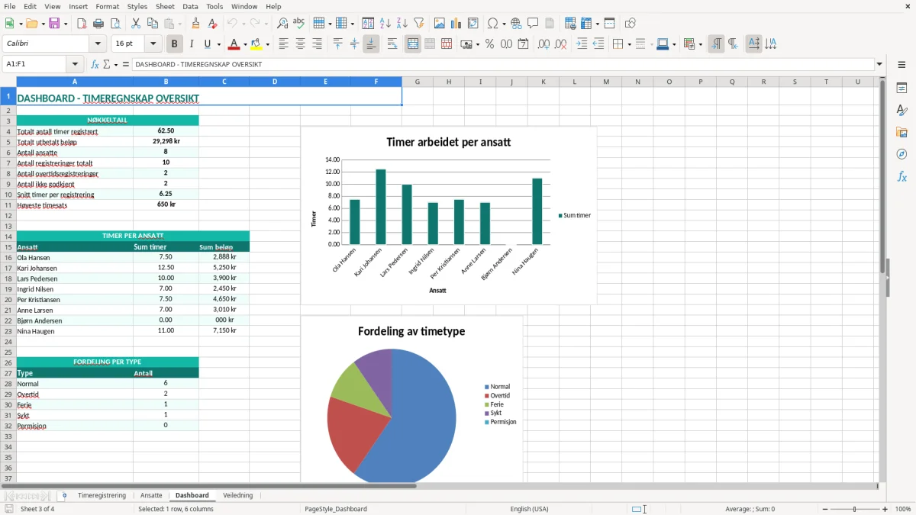Adjust the zoom slider in status bar

click(x=855, y=509)
